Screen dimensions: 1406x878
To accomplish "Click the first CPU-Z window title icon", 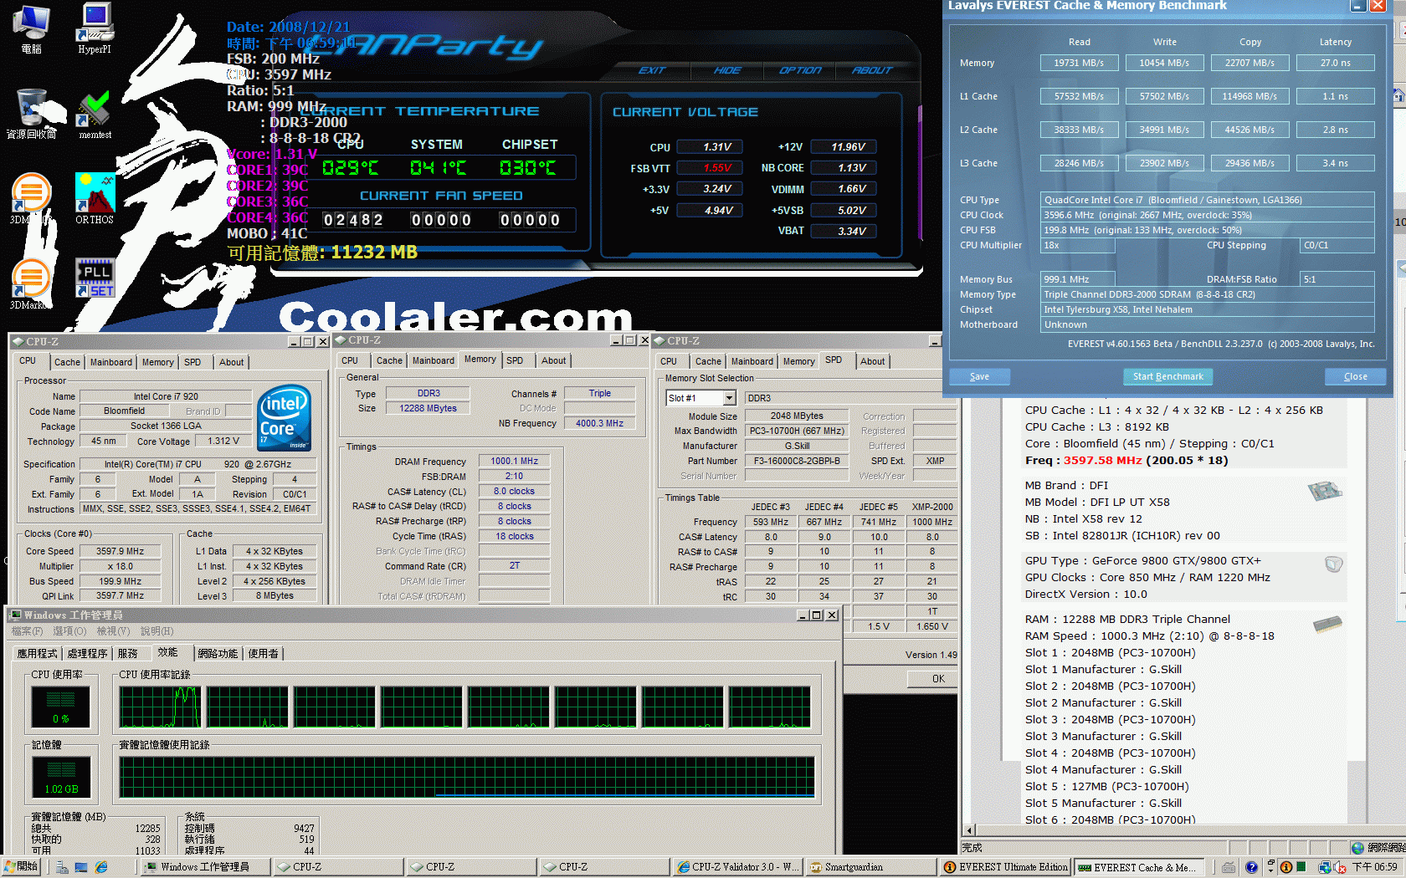I will (x=17, y=341).
